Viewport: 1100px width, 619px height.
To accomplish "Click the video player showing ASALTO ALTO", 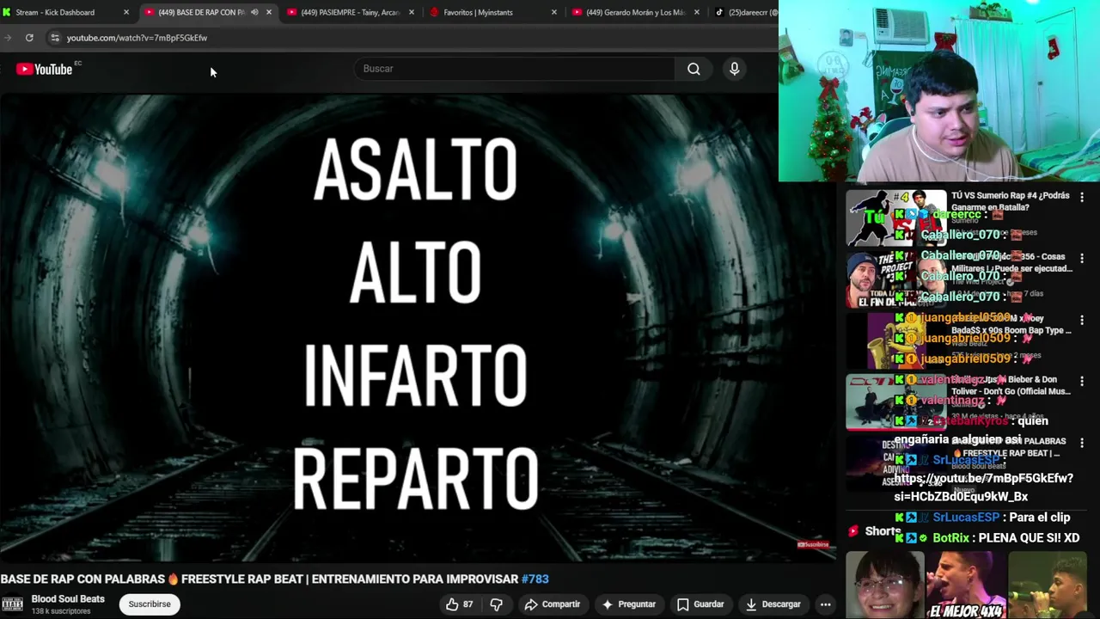I will point(418,327).
